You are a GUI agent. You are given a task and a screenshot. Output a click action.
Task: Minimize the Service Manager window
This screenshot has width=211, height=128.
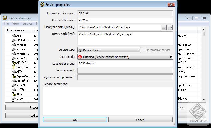[189, 18]
